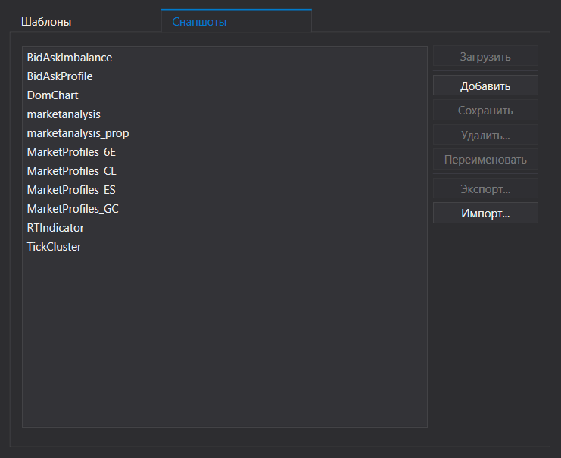The width and height of the screenshot is (561, 458).
Task: Open the Импорт... dialog button
Action: (485, 213)
